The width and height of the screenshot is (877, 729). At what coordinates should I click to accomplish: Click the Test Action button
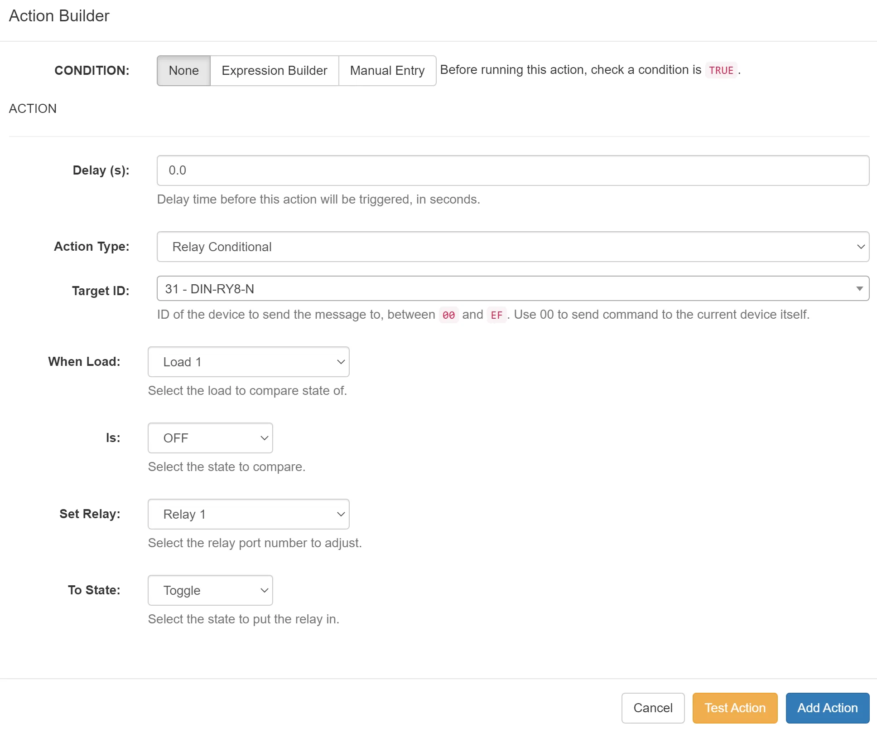point(734,708)
